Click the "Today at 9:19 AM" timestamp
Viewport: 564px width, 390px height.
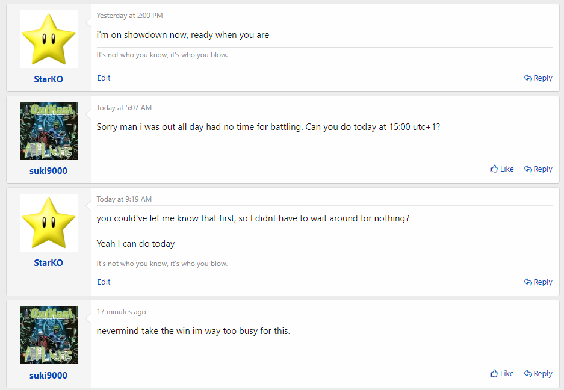click(124, 199)
